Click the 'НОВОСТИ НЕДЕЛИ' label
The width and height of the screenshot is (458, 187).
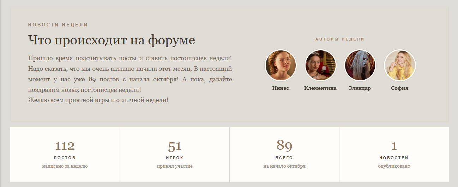(58, 25)
